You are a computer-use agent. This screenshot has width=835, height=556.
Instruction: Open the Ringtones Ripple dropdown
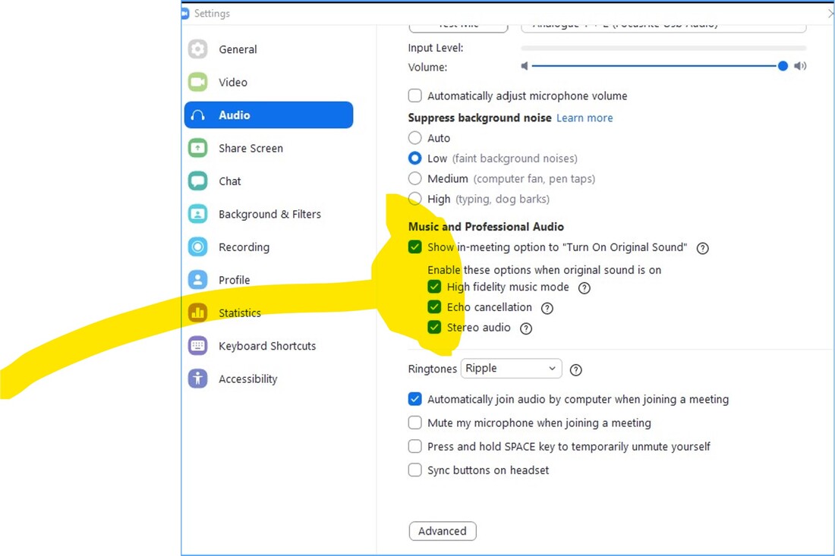(x=511, y=369)
